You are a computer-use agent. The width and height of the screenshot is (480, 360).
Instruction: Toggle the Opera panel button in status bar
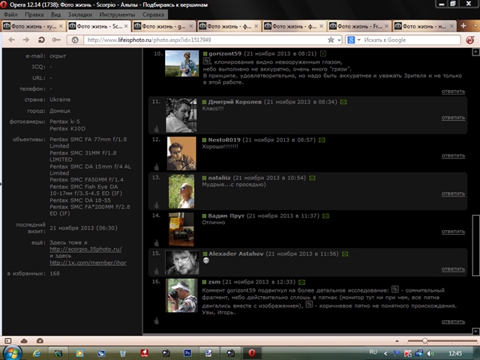tap(6, 339)
